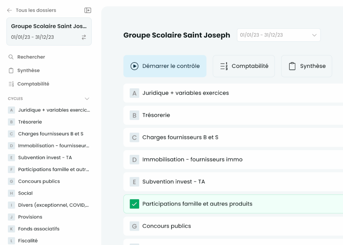Collapse the CYCLES section chevron
The width and height of the screenshot is (343, 245).
(87, 99)
